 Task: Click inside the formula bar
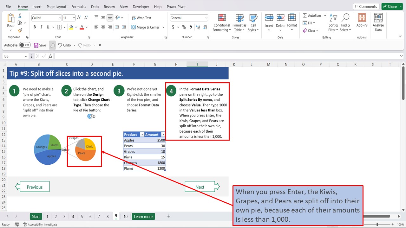pyautogui.click(x=227, y=56)
